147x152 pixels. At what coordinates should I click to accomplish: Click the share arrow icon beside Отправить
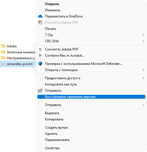(x=40, y=91)
